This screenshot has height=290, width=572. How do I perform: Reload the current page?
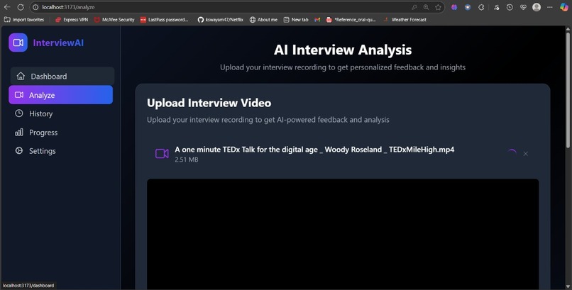21,7
